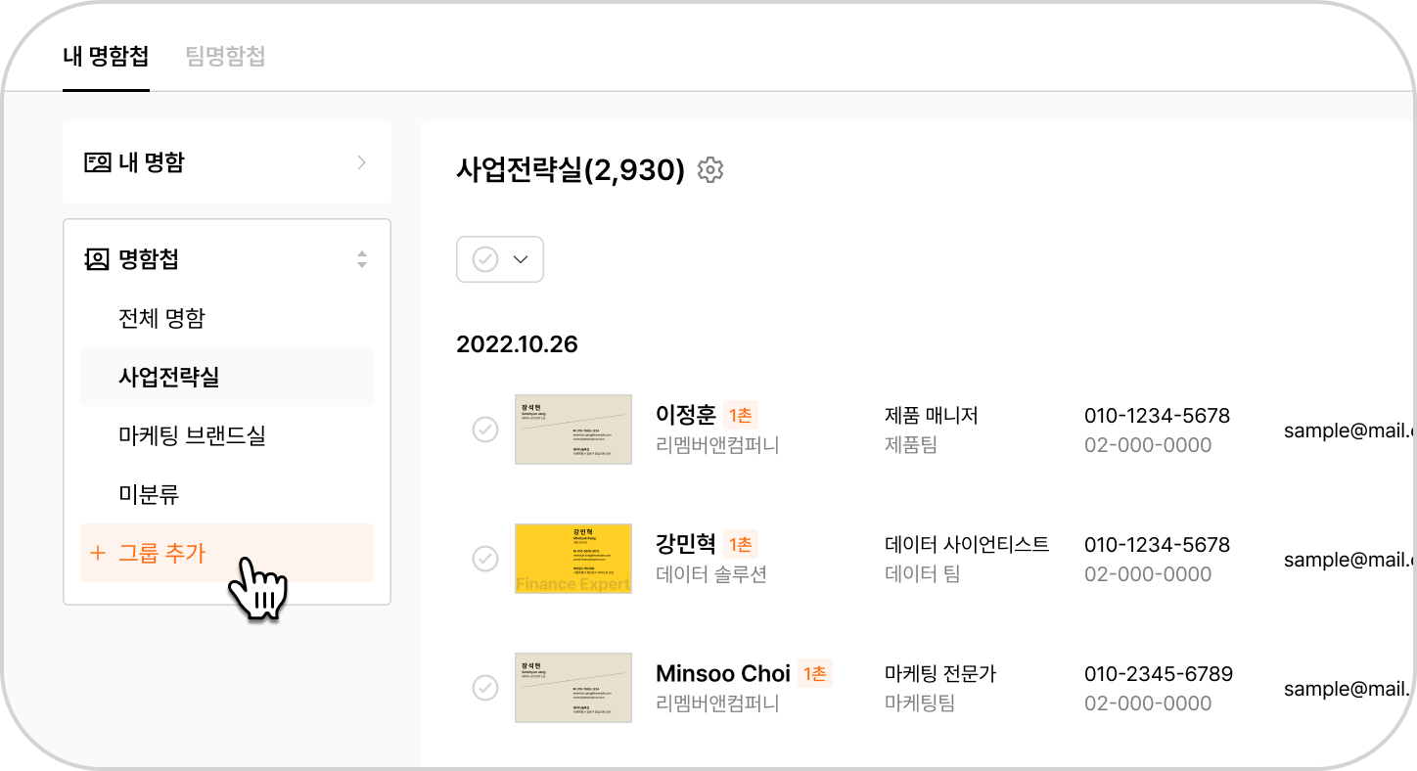This screenshot has height=771, width=1417.
Task: Select the 사업전략실 group
Action: (x=227, y=377)
